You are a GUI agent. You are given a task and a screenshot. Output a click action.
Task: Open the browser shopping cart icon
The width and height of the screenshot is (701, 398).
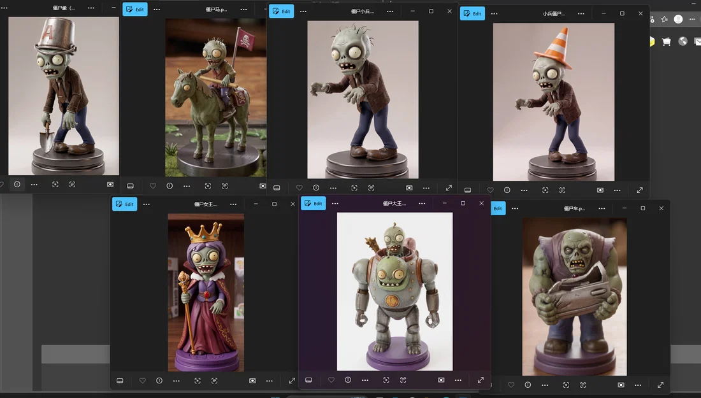(666, 41)
